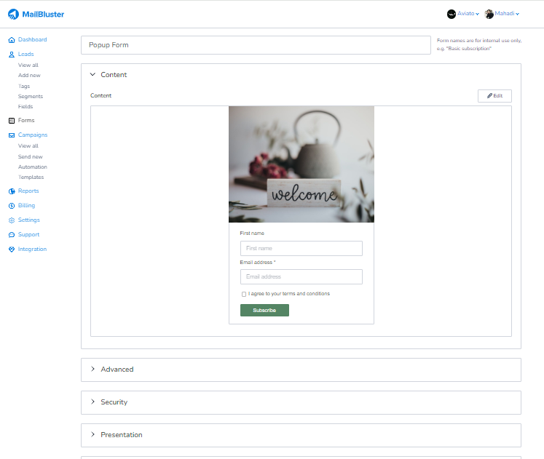Open Billing in the sidebar
The image size is (544, 459).
click(x=26, y=205)
